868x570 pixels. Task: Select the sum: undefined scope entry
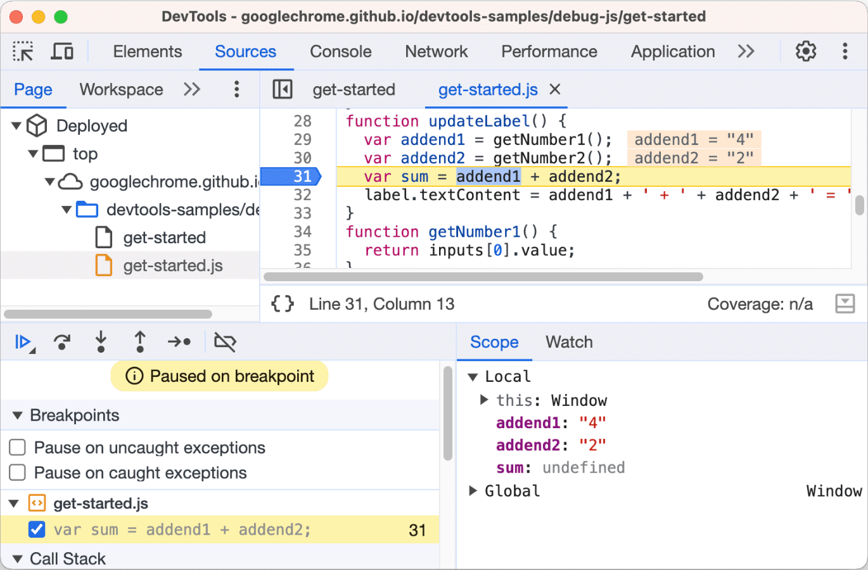coord(561,468)
